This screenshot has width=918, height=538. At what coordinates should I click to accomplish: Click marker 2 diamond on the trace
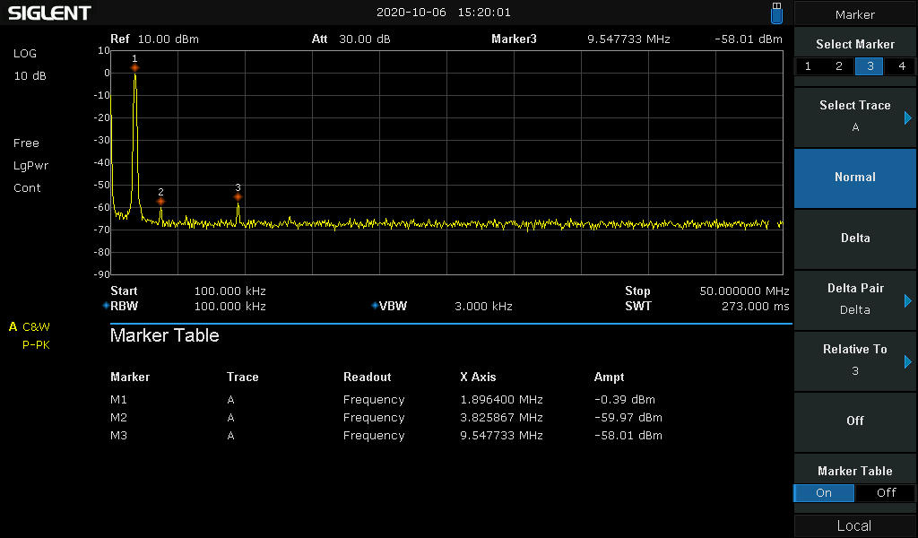pyautogui.click(x=160, y=201)
